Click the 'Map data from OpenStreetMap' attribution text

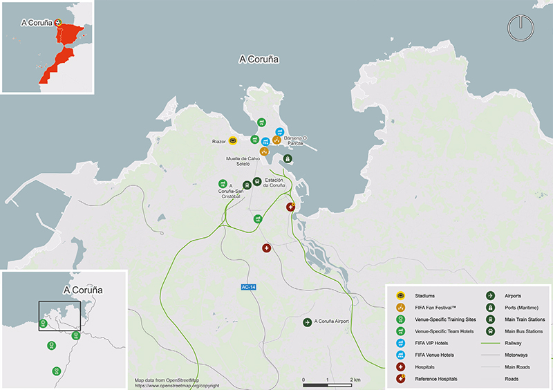[167, 380]
